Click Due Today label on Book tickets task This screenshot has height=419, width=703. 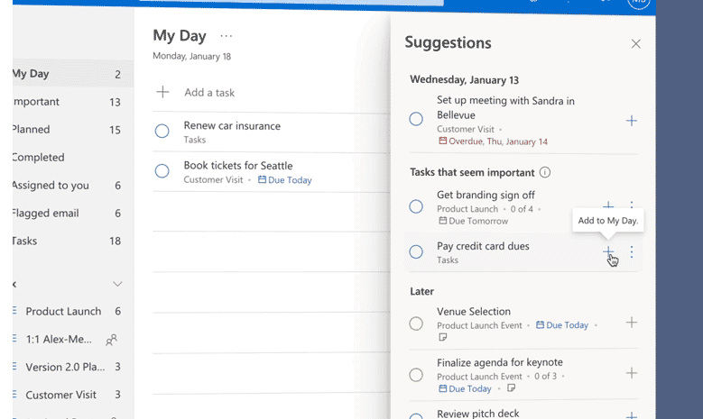290,180
